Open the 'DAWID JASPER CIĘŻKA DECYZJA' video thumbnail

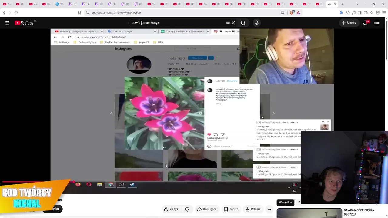(309, 213)
